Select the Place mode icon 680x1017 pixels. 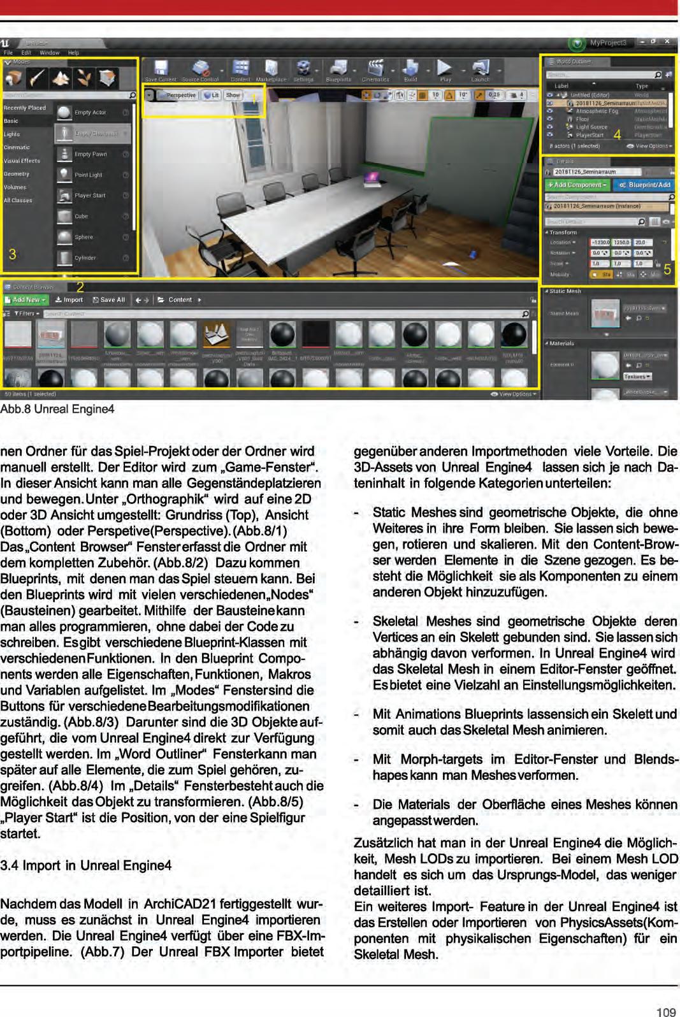pos(13,78)
